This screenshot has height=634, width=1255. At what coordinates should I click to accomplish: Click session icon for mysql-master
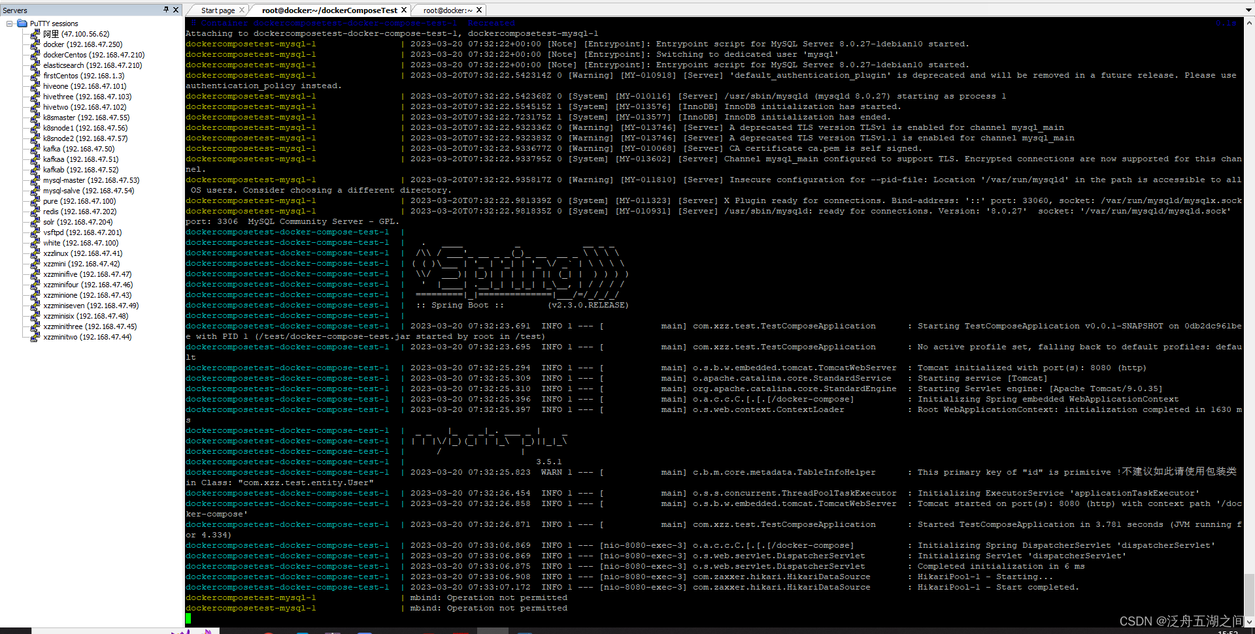35,180
